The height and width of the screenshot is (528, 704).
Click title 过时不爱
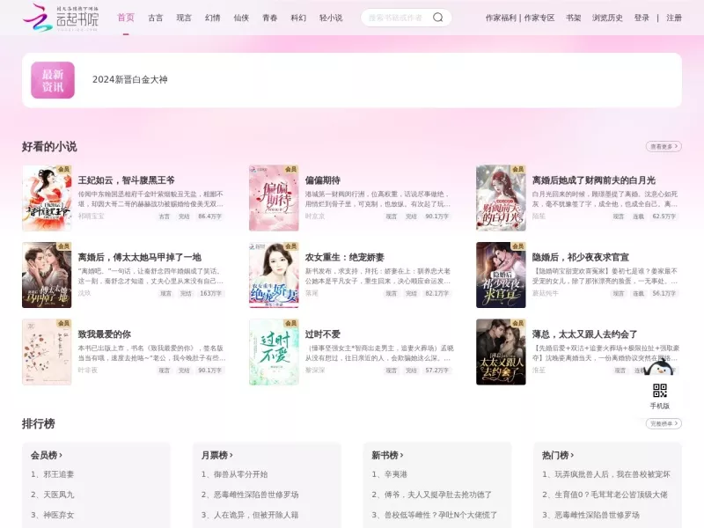pyautogui.click(x=323, y=334)
